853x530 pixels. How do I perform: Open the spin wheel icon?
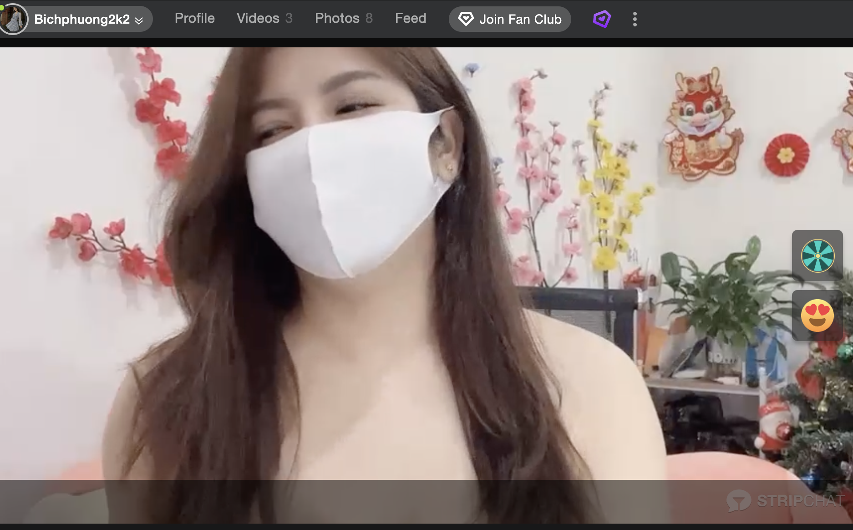tap(817, 256)
